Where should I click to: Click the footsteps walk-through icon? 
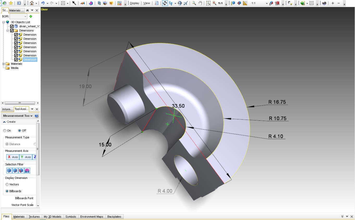pos(171,3)
